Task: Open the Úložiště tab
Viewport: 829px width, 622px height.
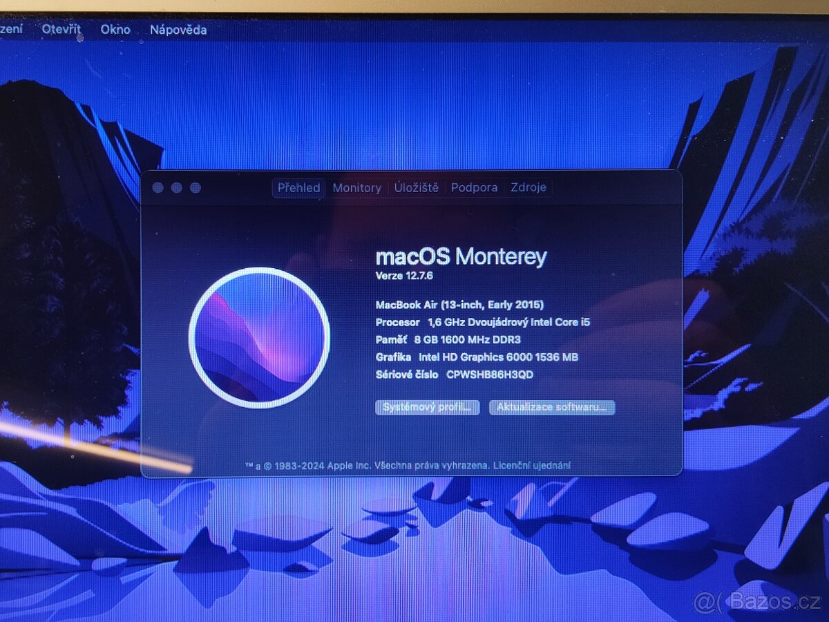Action: [417, 187]
